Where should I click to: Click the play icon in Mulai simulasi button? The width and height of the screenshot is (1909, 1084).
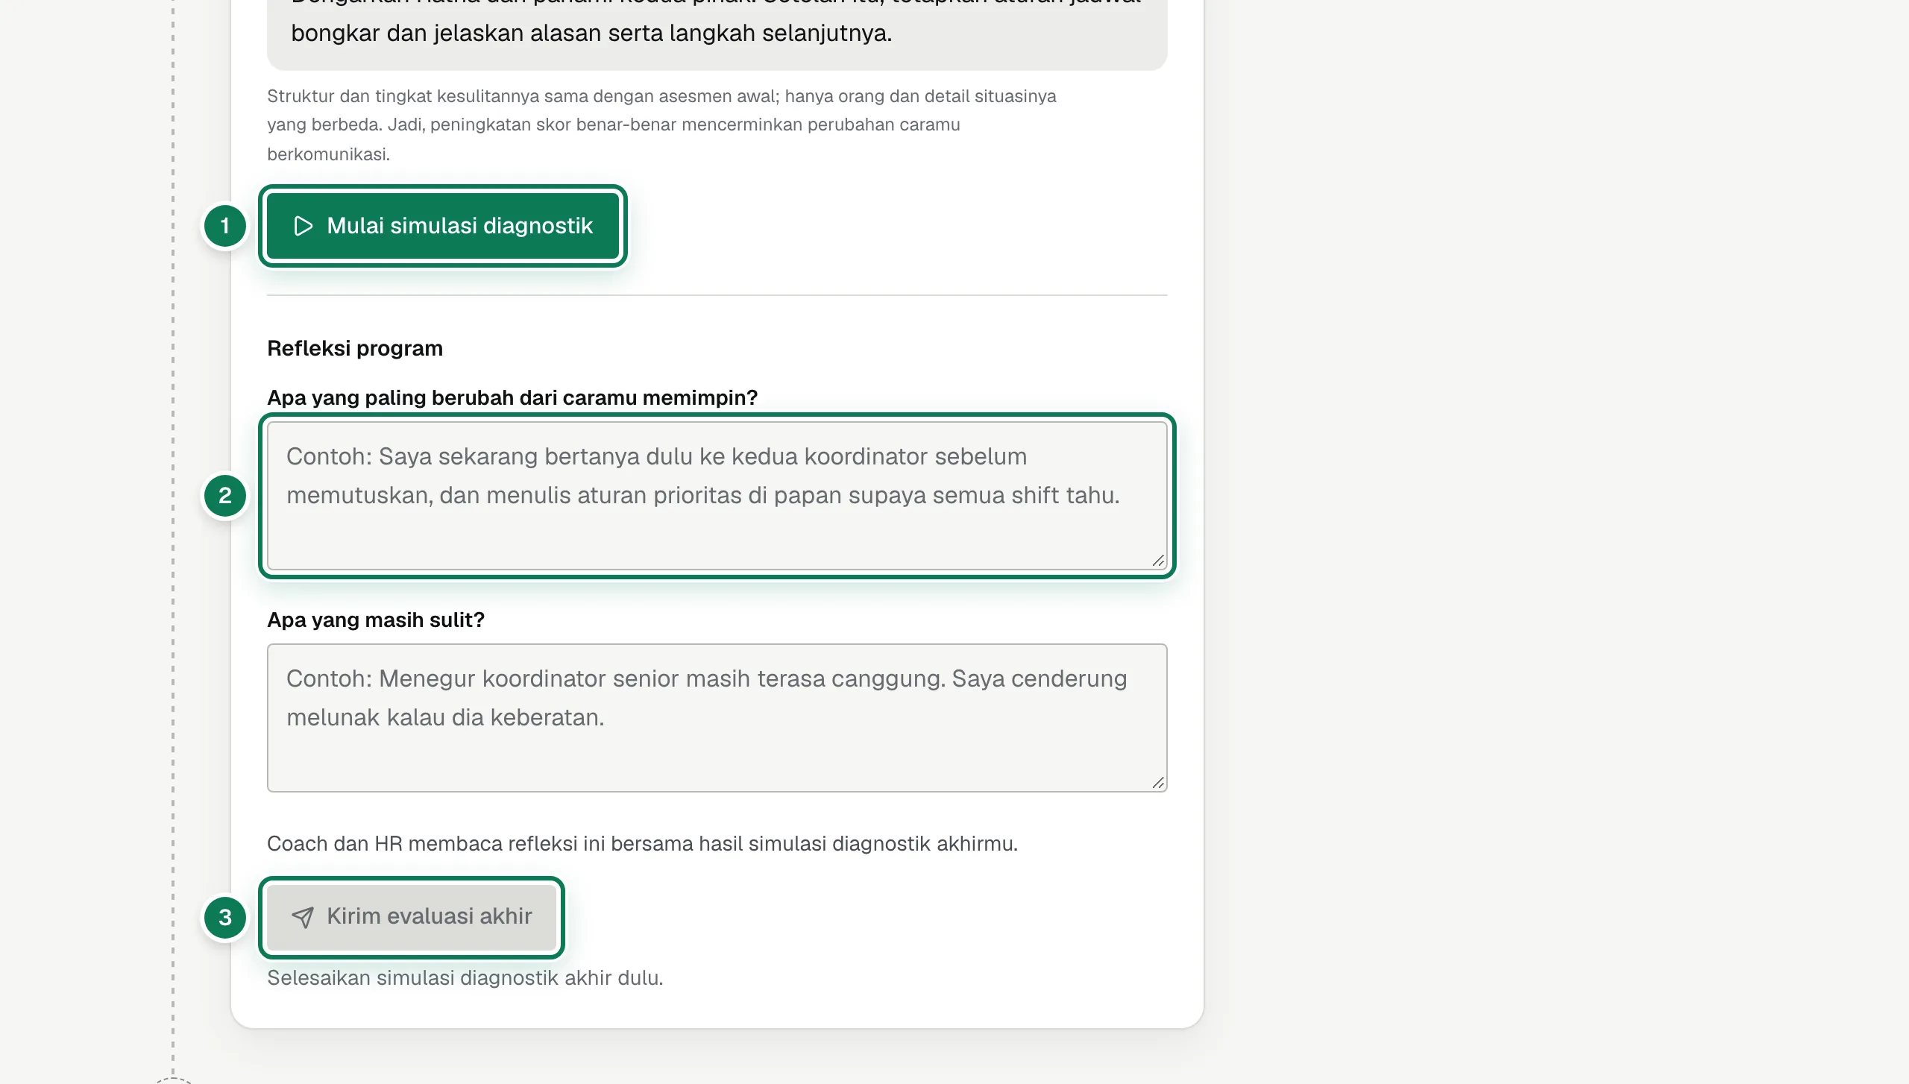click(x=303, y=226)
